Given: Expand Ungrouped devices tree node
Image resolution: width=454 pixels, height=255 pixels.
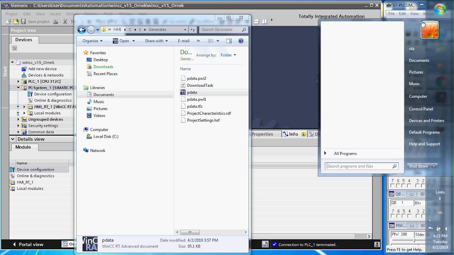Looking at the screenshot, I should (x=18, y=119).
